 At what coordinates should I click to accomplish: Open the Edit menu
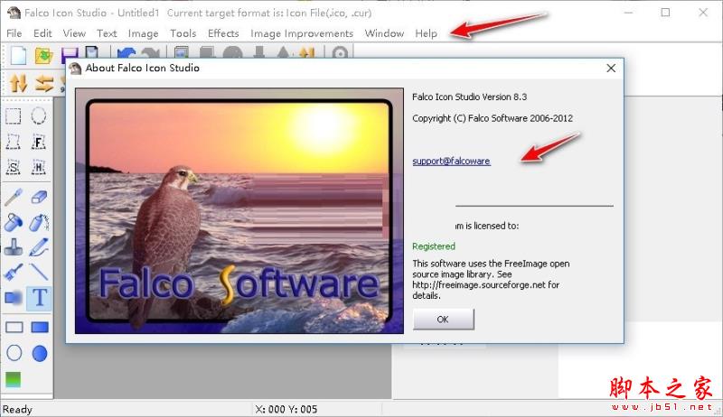click(x=42, y=33)
